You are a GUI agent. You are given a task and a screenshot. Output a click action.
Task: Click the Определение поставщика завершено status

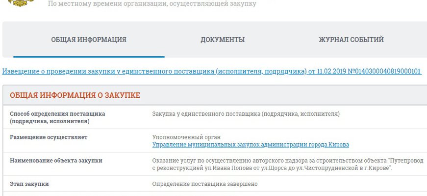coord(204,184)
